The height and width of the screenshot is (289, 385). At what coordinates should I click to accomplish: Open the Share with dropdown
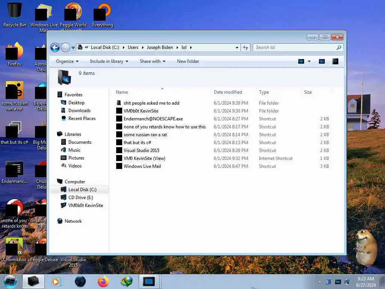(153, 61)
